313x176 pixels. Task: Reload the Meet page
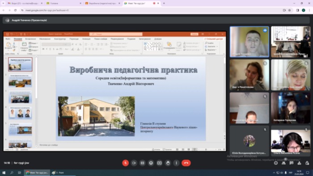15,10
